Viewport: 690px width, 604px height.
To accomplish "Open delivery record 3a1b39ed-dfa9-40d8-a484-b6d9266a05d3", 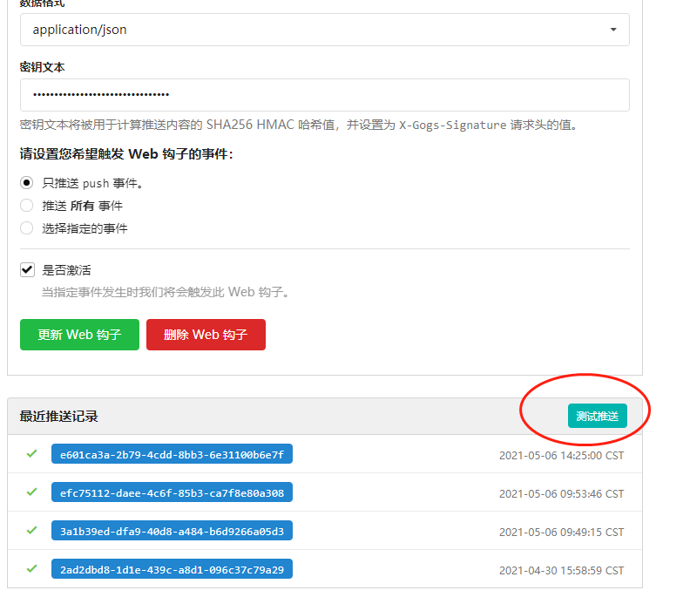I will (172, 531).
